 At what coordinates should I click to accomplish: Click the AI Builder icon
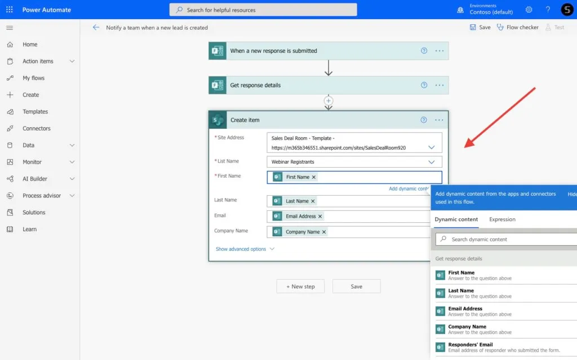coord(10,179)
